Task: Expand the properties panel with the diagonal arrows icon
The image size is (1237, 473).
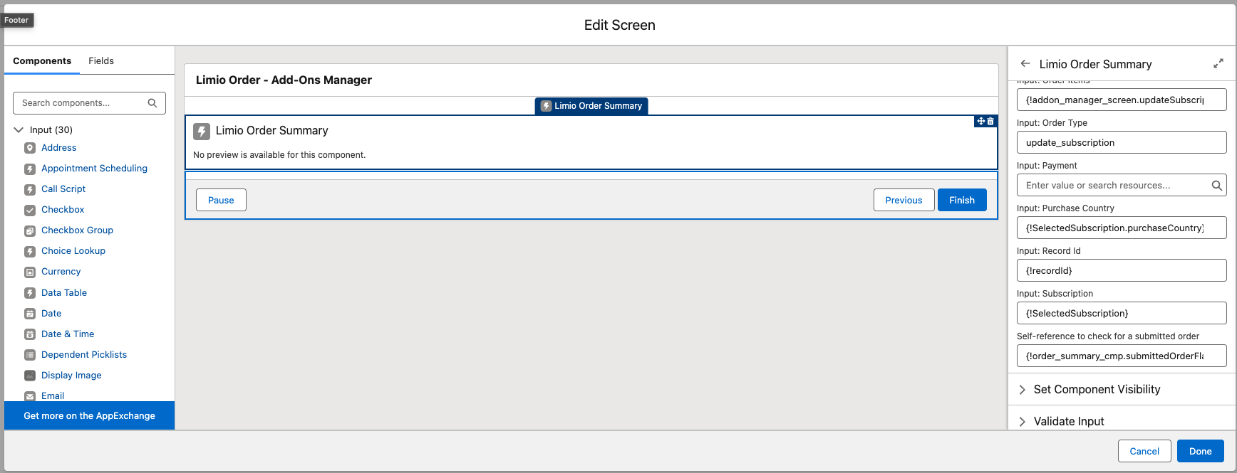Action: (1218, 63)
